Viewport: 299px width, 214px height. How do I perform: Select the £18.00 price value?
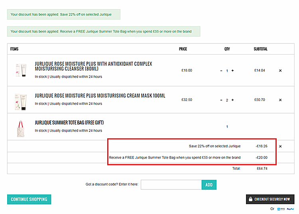point(187,70)
